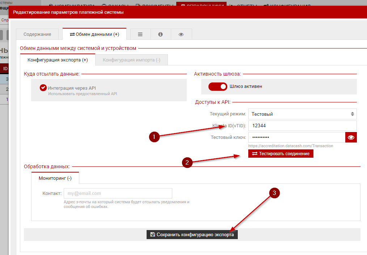Select the Конфигурация экспорта (+) tab
Viewport: 367px width, 255px height.
58,60
